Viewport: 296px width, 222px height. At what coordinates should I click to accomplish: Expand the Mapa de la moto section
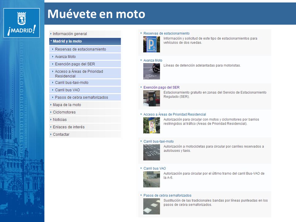pyautogui.click(x=85, y=105)
